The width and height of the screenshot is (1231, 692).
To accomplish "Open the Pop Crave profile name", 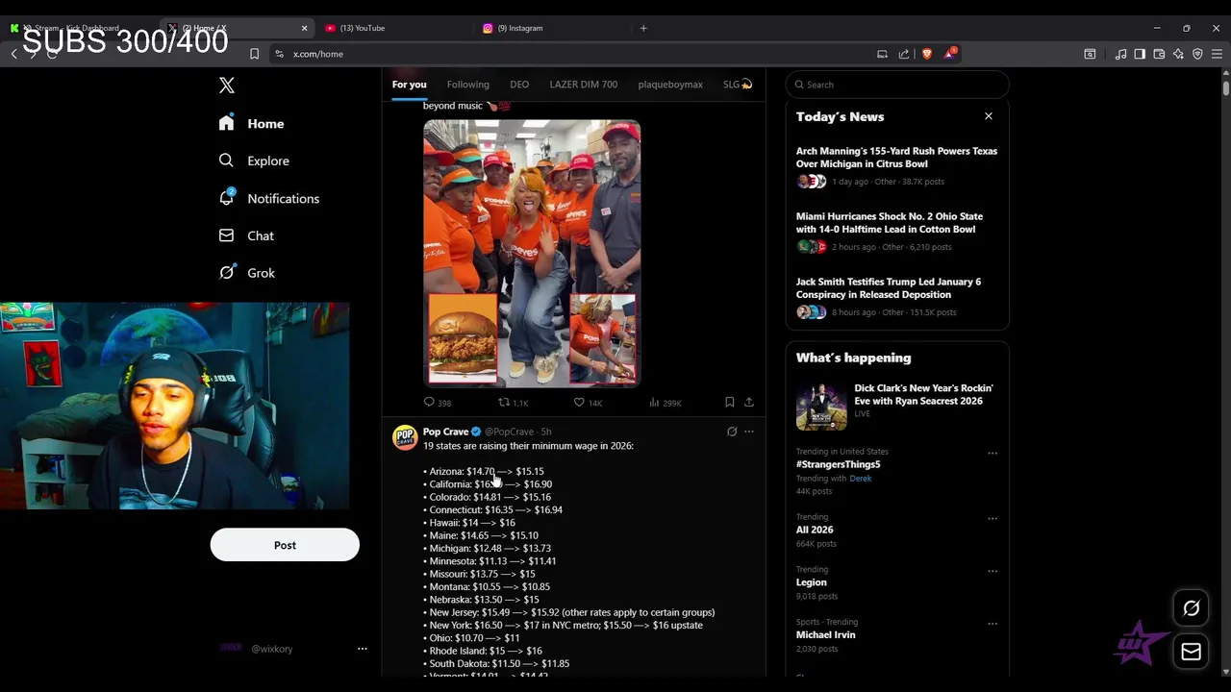I will coord(445,432).
